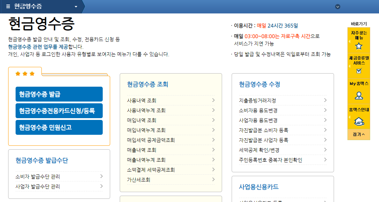Click the 현금영수증 수정 section heading
This screenshot has height=202, width=379.
pos(259,84)
